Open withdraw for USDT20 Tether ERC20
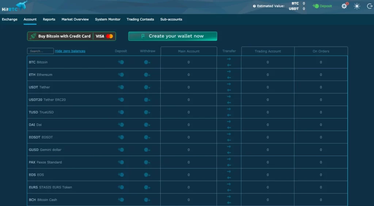Image resolution: width=374 pixels, height=206 pixels. click(147, 100)
